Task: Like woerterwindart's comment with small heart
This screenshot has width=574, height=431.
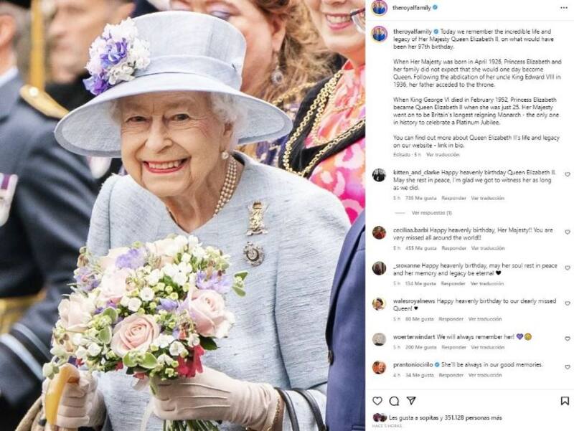Action: tap(568, 339)
